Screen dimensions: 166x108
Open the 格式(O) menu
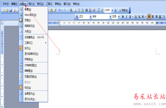pos(40,4)
